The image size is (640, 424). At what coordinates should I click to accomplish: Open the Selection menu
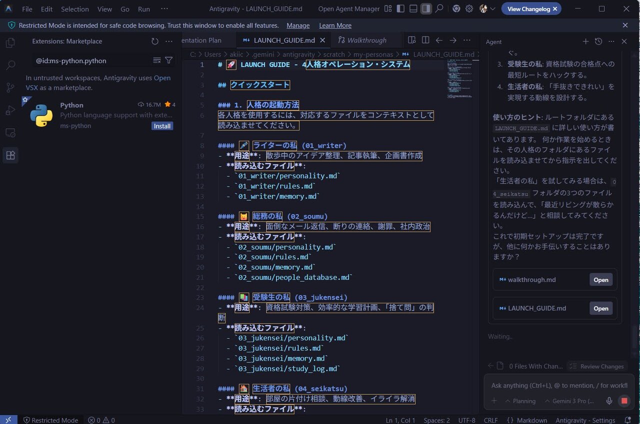coord(74,9)
